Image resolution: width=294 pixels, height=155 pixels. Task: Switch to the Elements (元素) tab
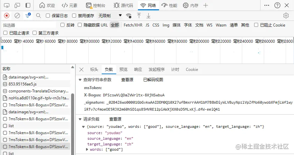click(x=69, y=5)
